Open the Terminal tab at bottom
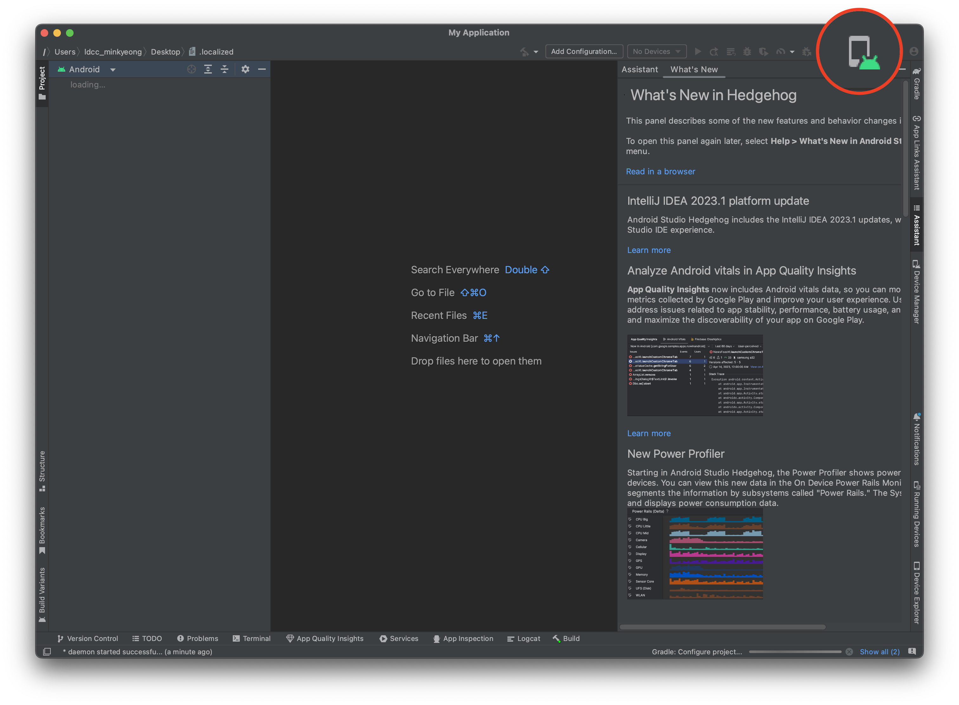Image resolution: width=959 pixels, height=705 pixels. (251, 638)
